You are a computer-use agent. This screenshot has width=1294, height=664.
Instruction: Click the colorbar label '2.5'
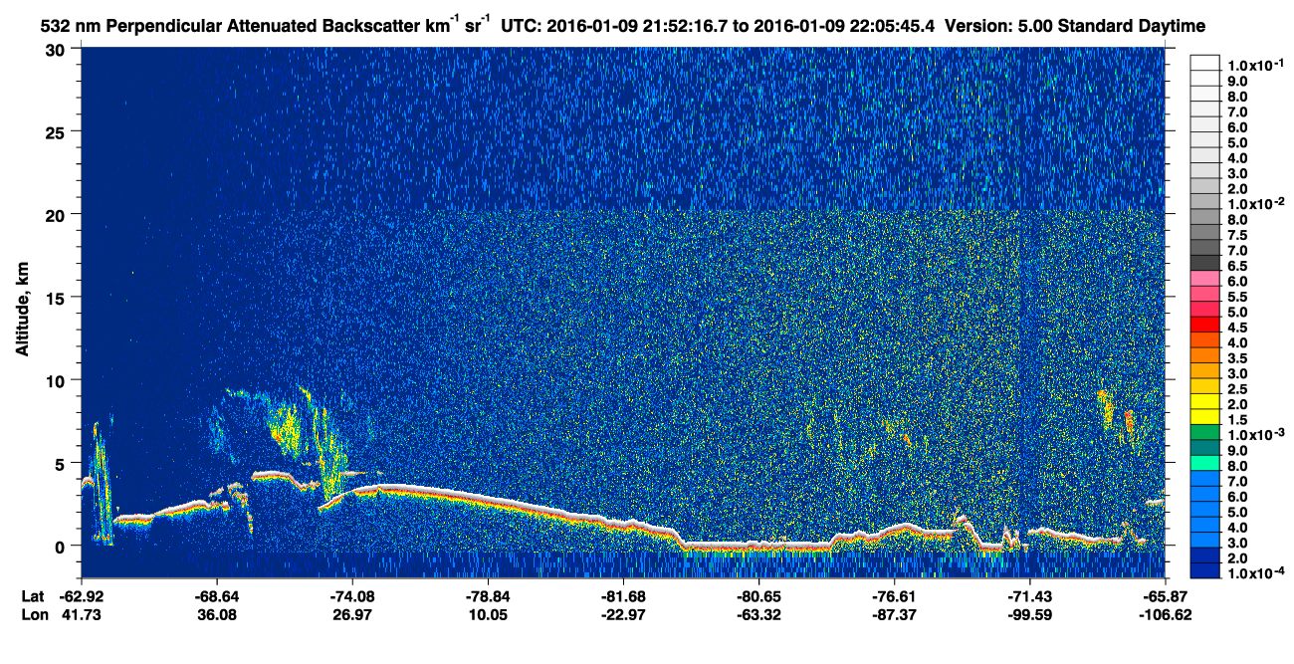[x=1237, y=389]
